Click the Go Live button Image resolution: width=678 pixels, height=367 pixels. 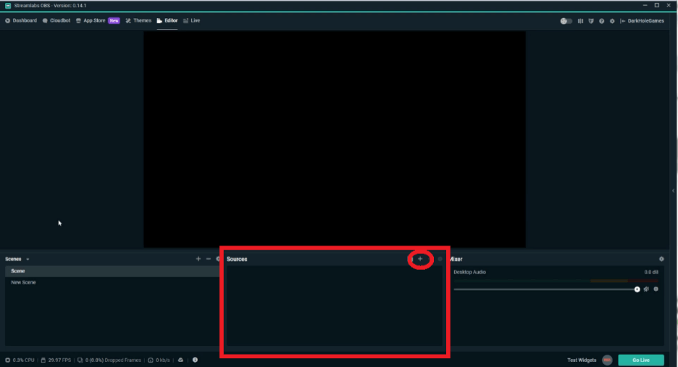641,360
